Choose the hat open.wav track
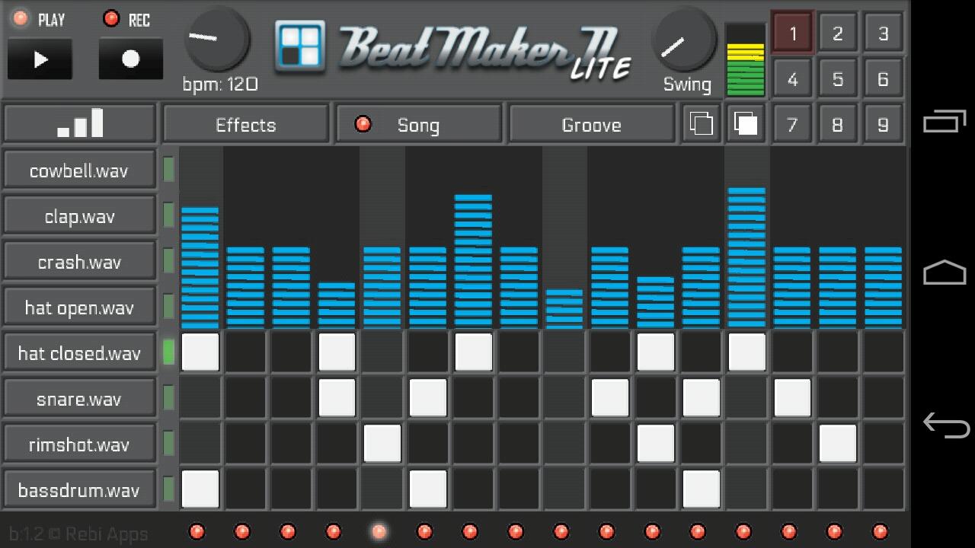The height and width of the screenshot is (548, 975). [x=79, y=307]
